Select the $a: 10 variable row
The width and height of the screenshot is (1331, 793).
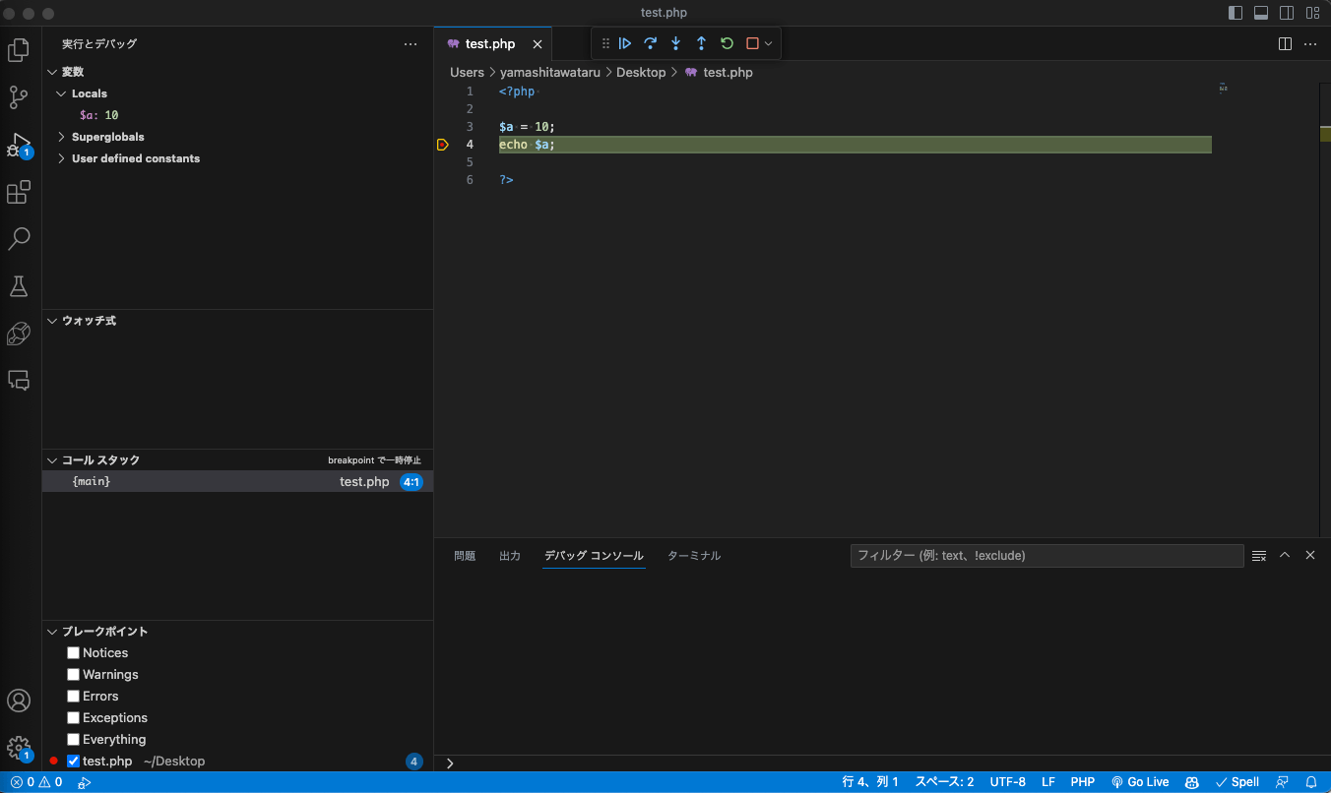(x=237, y=115)
